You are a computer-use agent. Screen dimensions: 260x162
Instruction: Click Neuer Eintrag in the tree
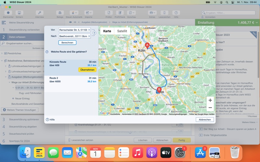[21, 98]
